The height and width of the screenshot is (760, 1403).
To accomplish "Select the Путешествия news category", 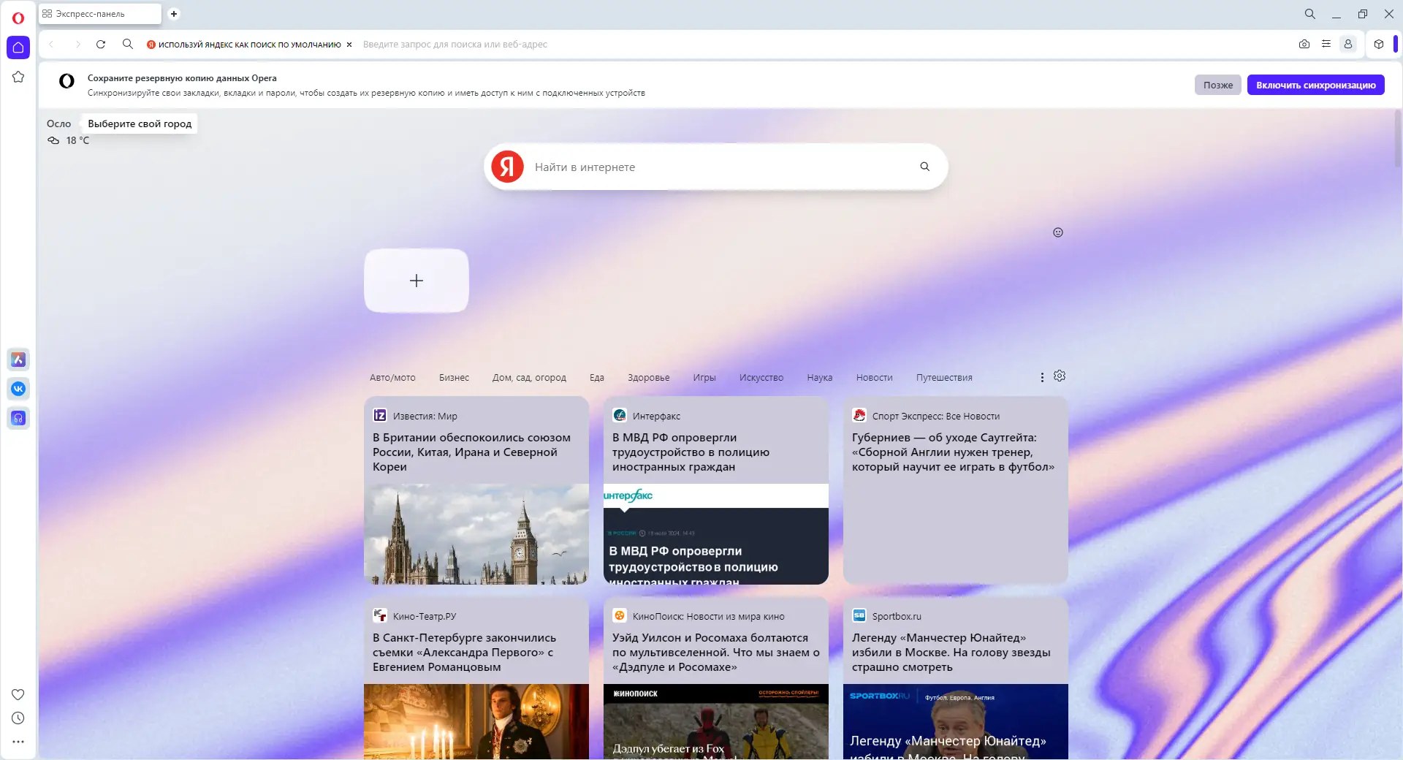I will [x=944, y=378].
